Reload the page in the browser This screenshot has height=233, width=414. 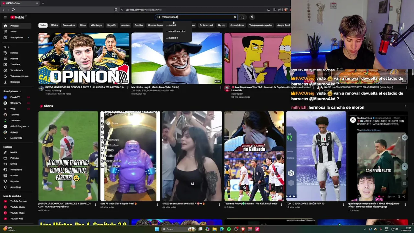[x=13, y=10]
